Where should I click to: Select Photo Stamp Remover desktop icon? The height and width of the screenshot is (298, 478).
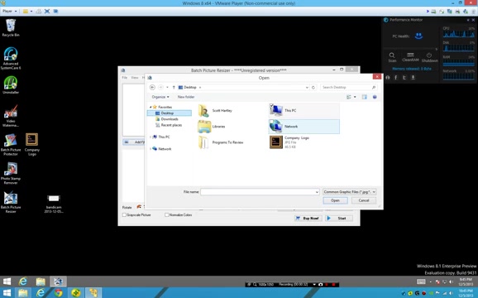(11, 173)
